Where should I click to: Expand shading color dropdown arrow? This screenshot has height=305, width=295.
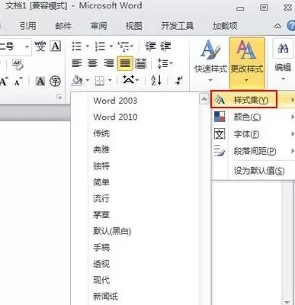point(88,81)
